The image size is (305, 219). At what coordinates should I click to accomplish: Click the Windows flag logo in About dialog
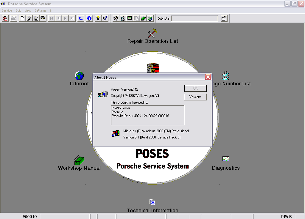coord(116,133)
